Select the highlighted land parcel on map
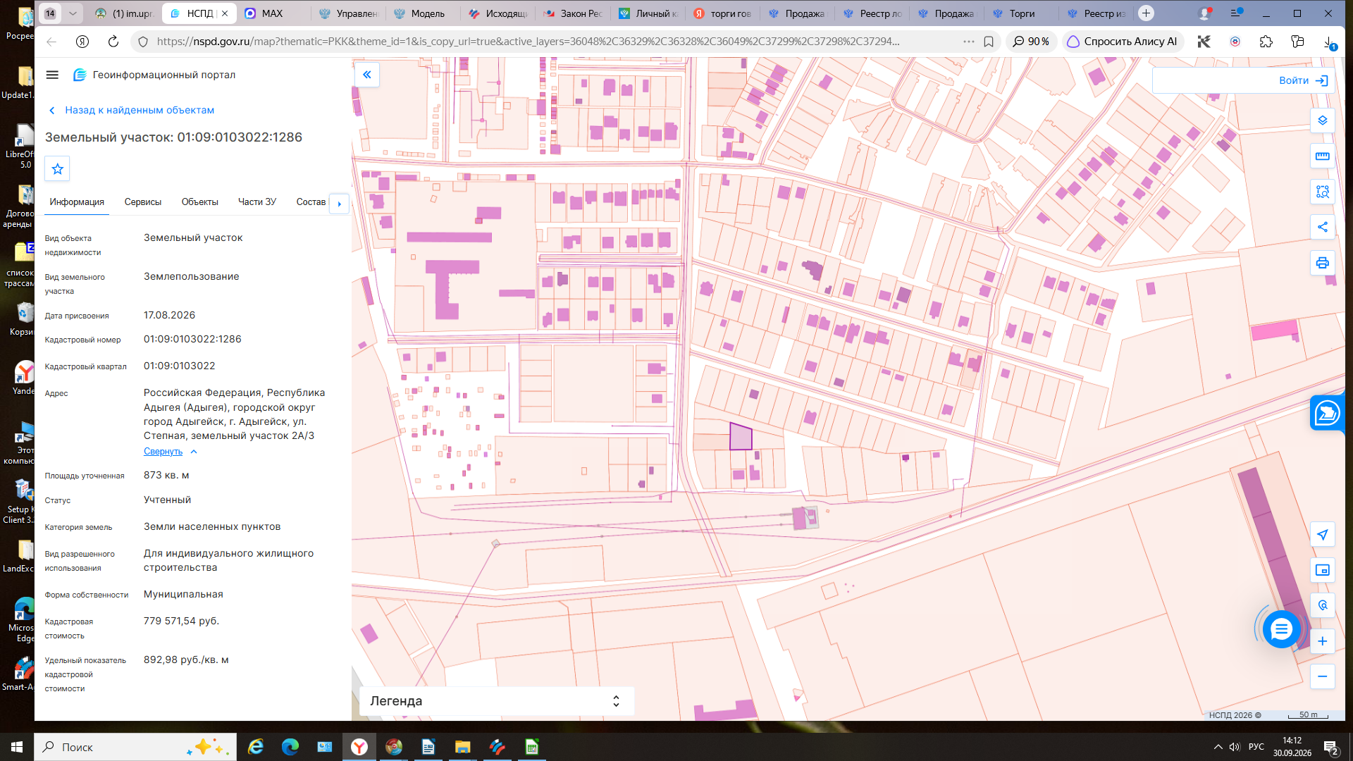Screen dimensions: 1353x761 coord(741,437)
